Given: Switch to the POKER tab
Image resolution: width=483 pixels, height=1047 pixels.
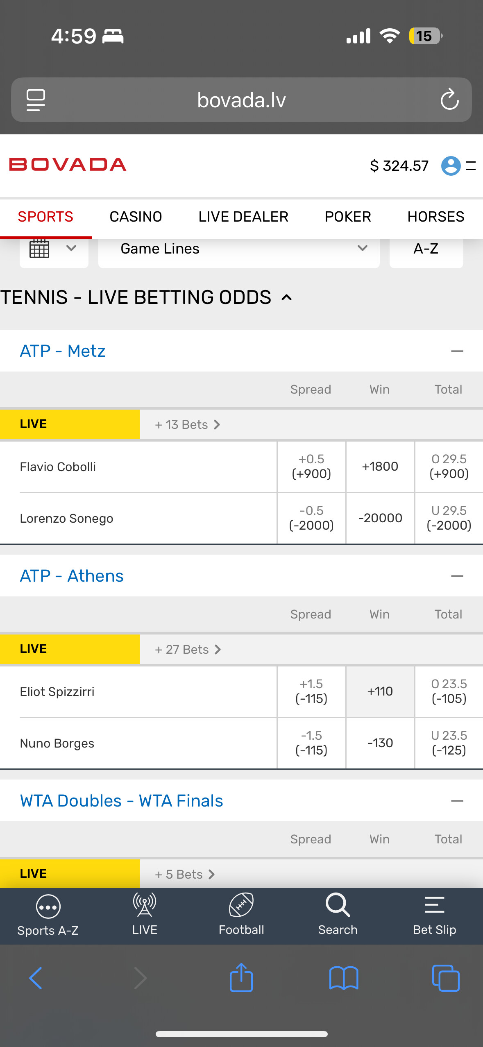Looking at the screenshot, I should [348, 217].
